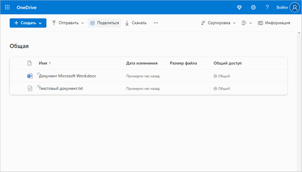Click the Скачать download button
The image size is (302, 172).
tap(135, 23)
